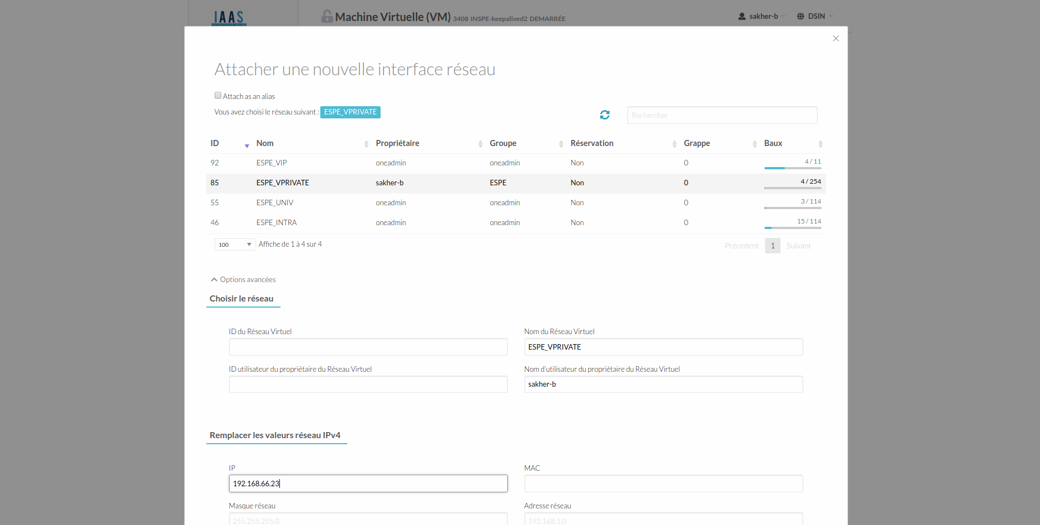
Task: Click the Rechercher search field
Action: coord(721,115)
